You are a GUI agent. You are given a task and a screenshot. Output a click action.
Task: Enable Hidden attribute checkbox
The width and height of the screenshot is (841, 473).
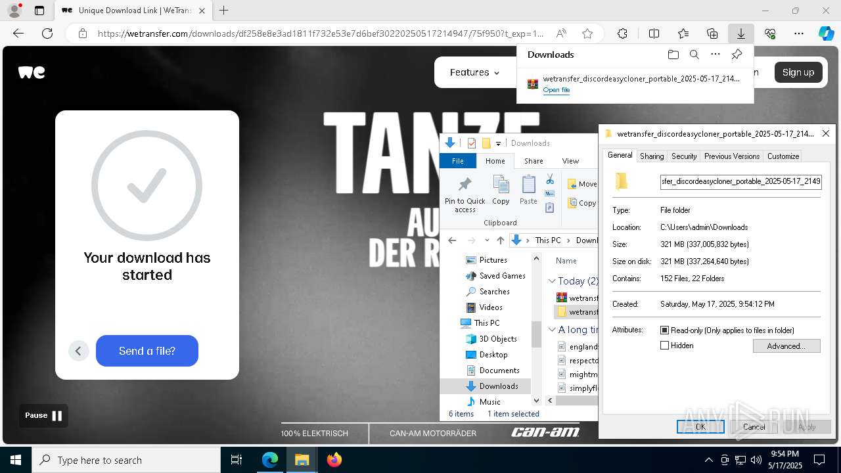pos(664,346)
